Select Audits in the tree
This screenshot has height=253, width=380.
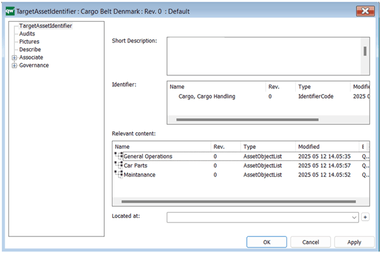click(27, 34)
